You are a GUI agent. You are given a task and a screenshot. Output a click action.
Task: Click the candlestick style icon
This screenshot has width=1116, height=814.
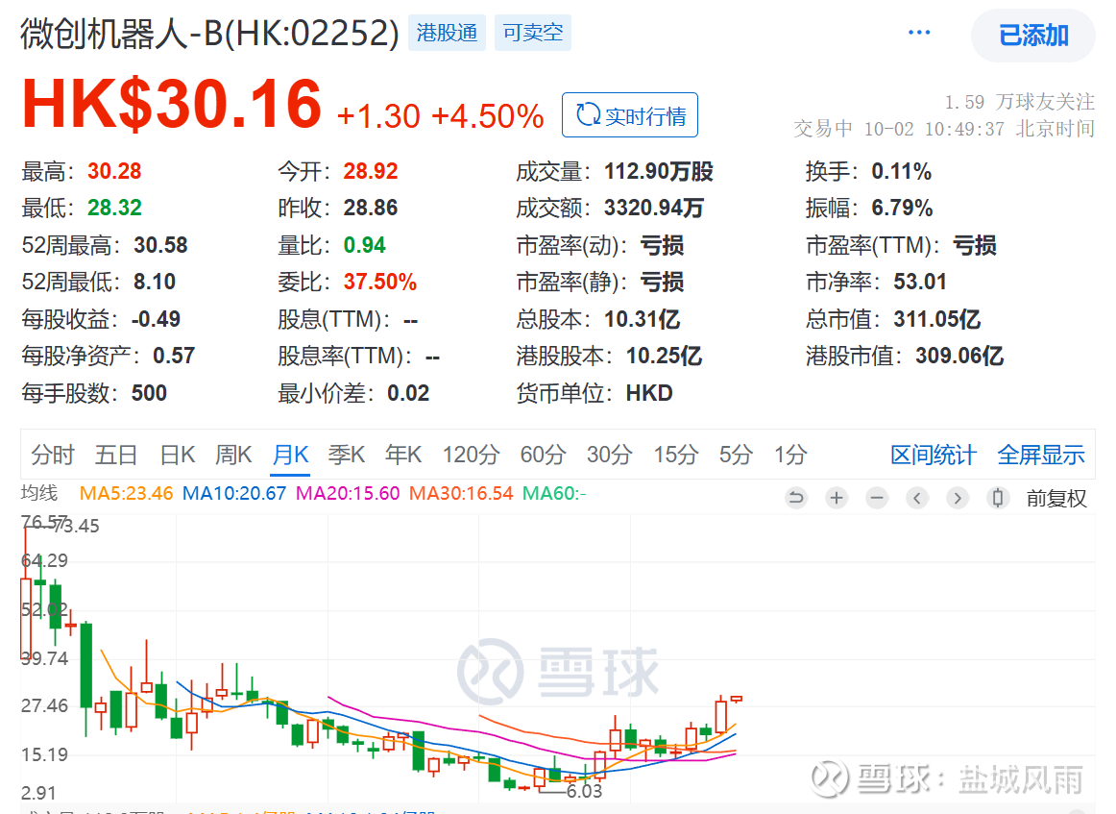click(x=998, y=498)
